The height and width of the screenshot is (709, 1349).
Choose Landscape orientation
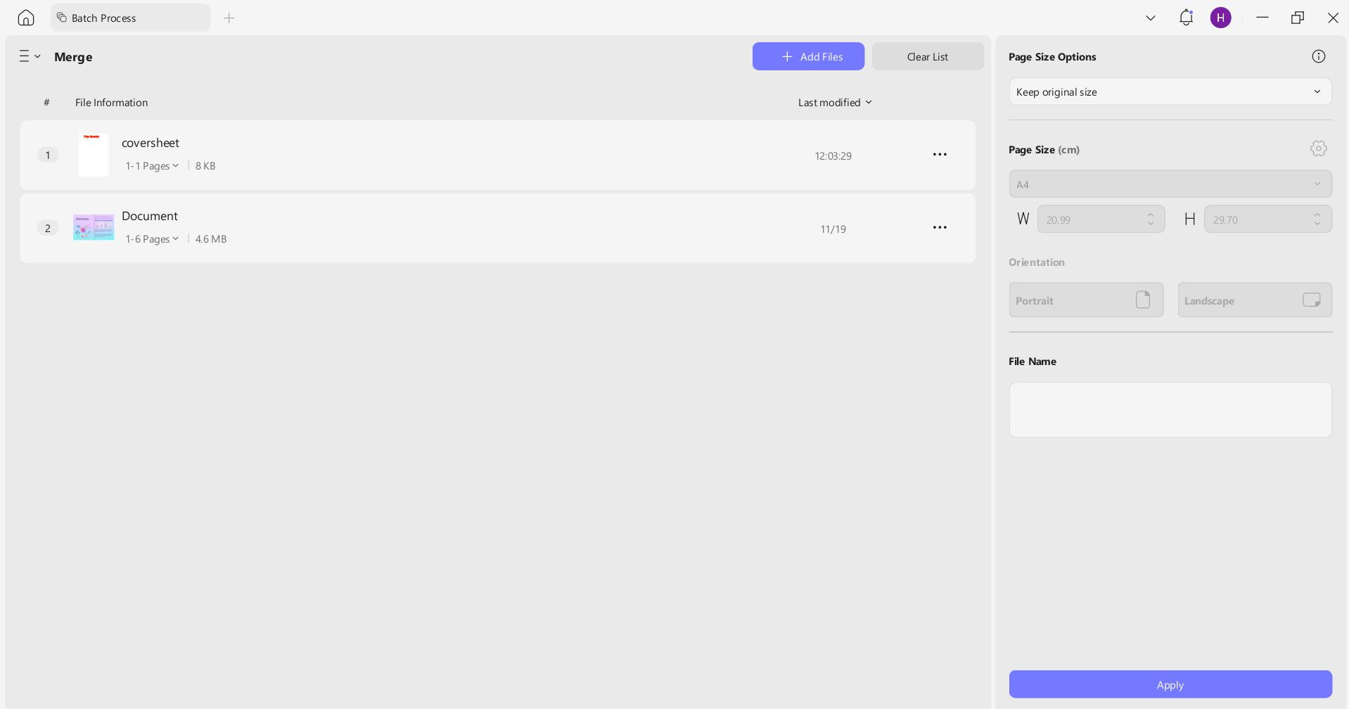coord(1255,300)
